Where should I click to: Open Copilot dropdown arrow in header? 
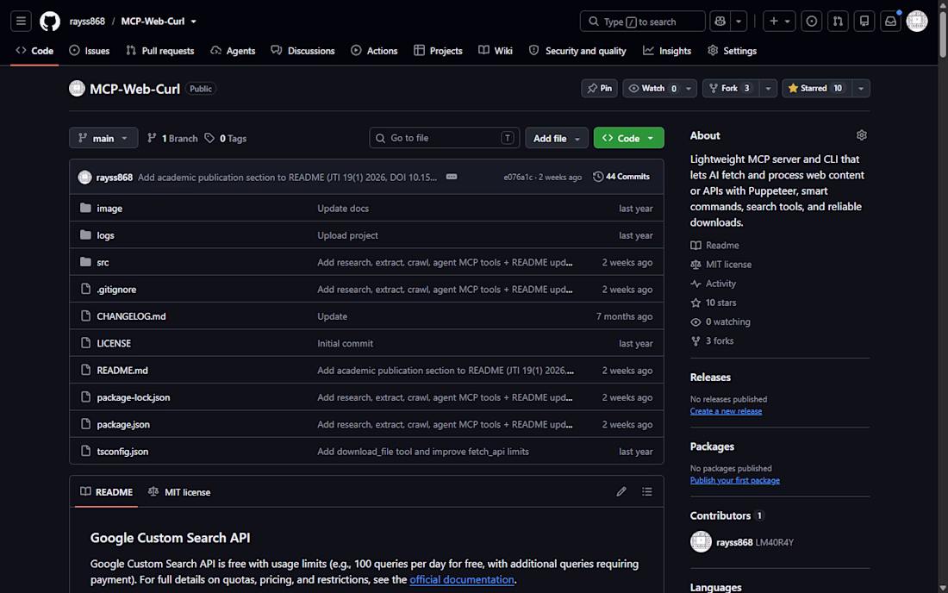[x=739, y=22]
